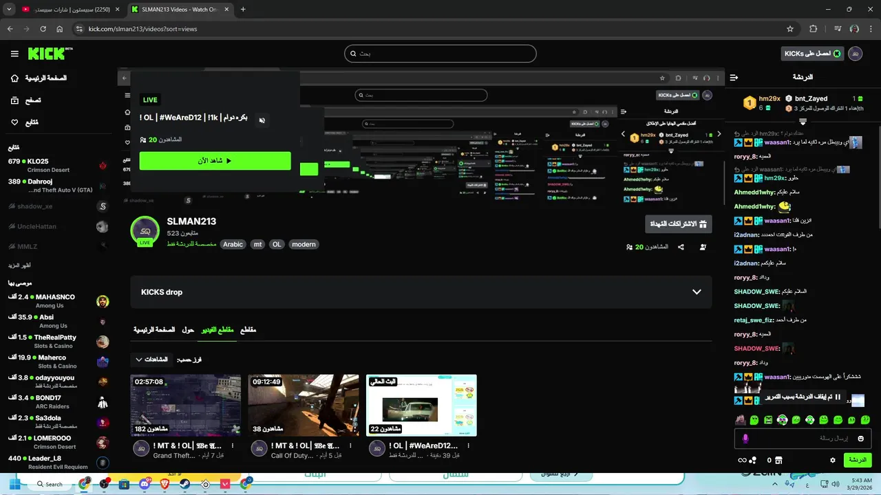Open Dahrooj channel in sidebar

pyautogui.click(x=58, y=186)
